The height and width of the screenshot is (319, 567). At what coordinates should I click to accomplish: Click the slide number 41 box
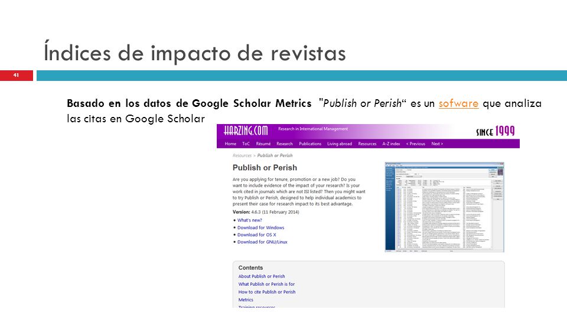(x=17, y=75)
